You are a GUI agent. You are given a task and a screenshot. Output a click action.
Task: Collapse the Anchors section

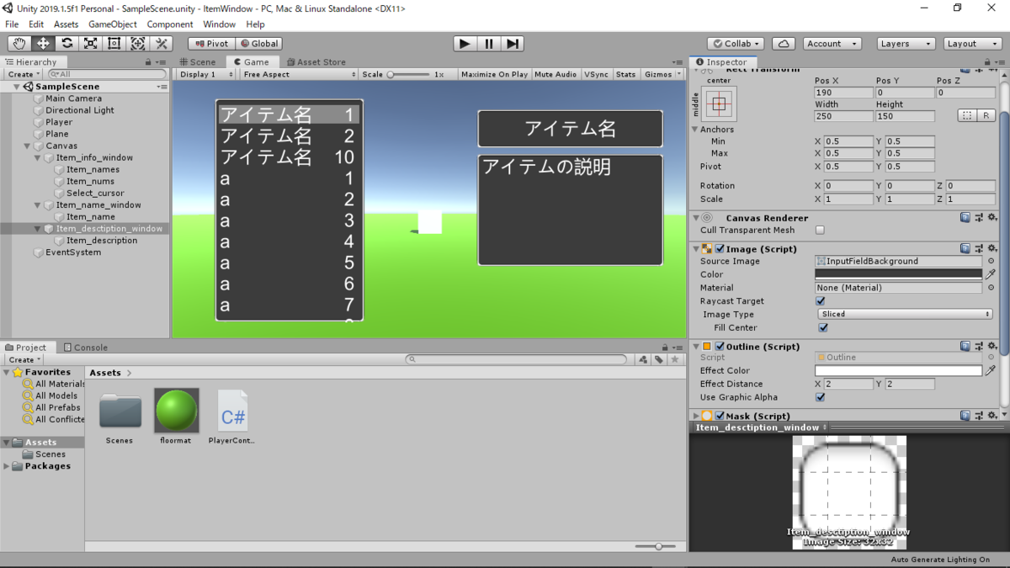click(695, 130)
